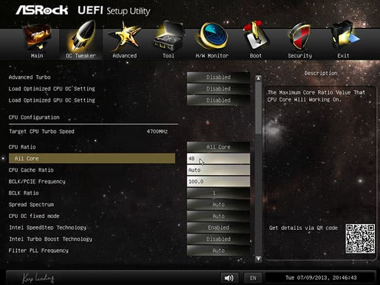Switch to the Exit tab label
The image size is (380, 285).
[343, 56]
